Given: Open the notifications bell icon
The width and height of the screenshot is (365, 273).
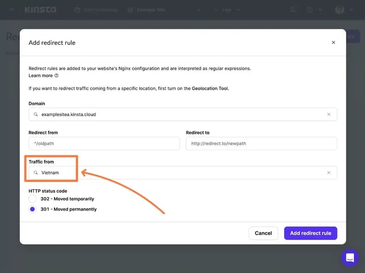Looking at the screenshot, I should point(293,10).
